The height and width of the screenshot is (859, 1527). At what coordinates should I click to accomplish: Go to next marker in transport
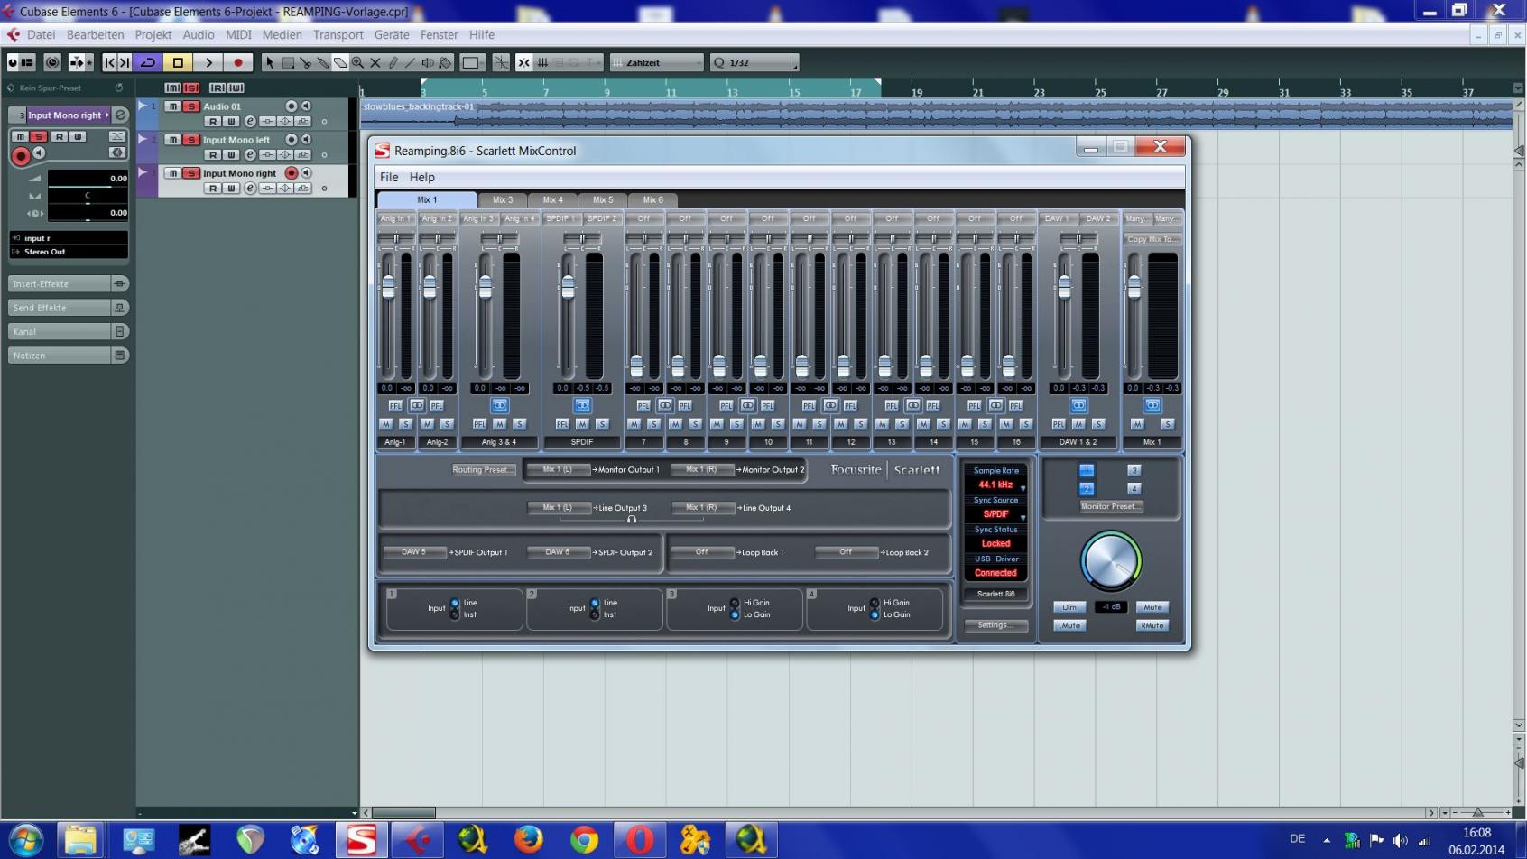point(125,62)
